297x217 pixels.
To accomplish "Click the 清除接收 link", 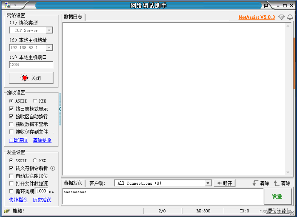I will click(x=42, y=140).
